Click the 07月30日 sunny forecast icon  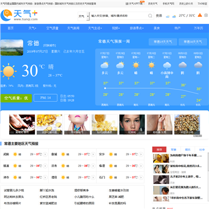pyautogui.click(x=152, y=65)
